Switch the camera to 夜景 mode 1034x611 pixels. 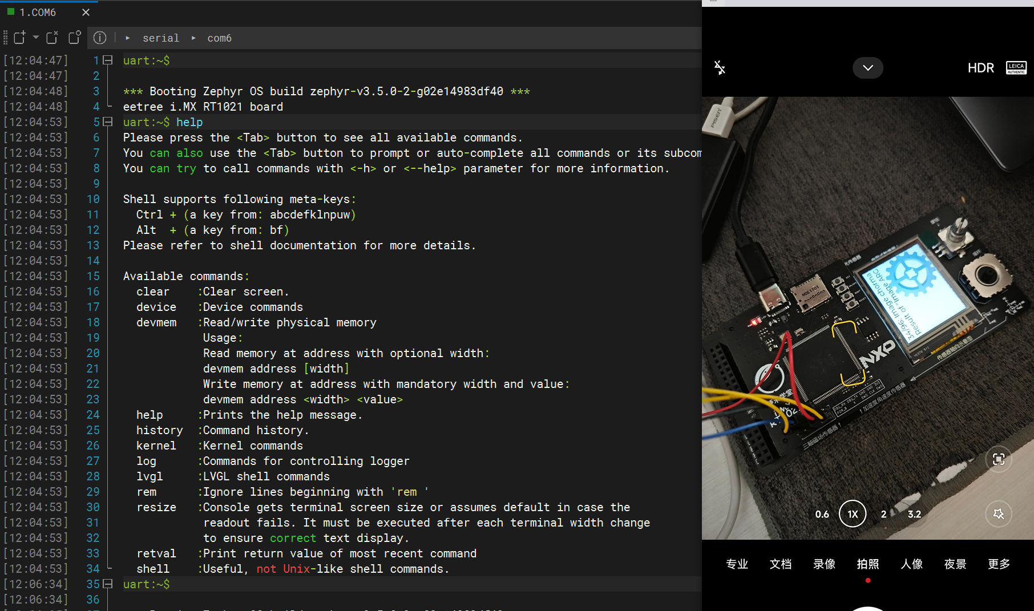955,564
